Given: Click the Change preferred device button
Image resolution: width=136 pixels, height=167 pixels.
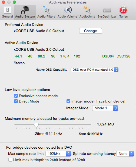Looking at the screenshot, I should [91, 31].
